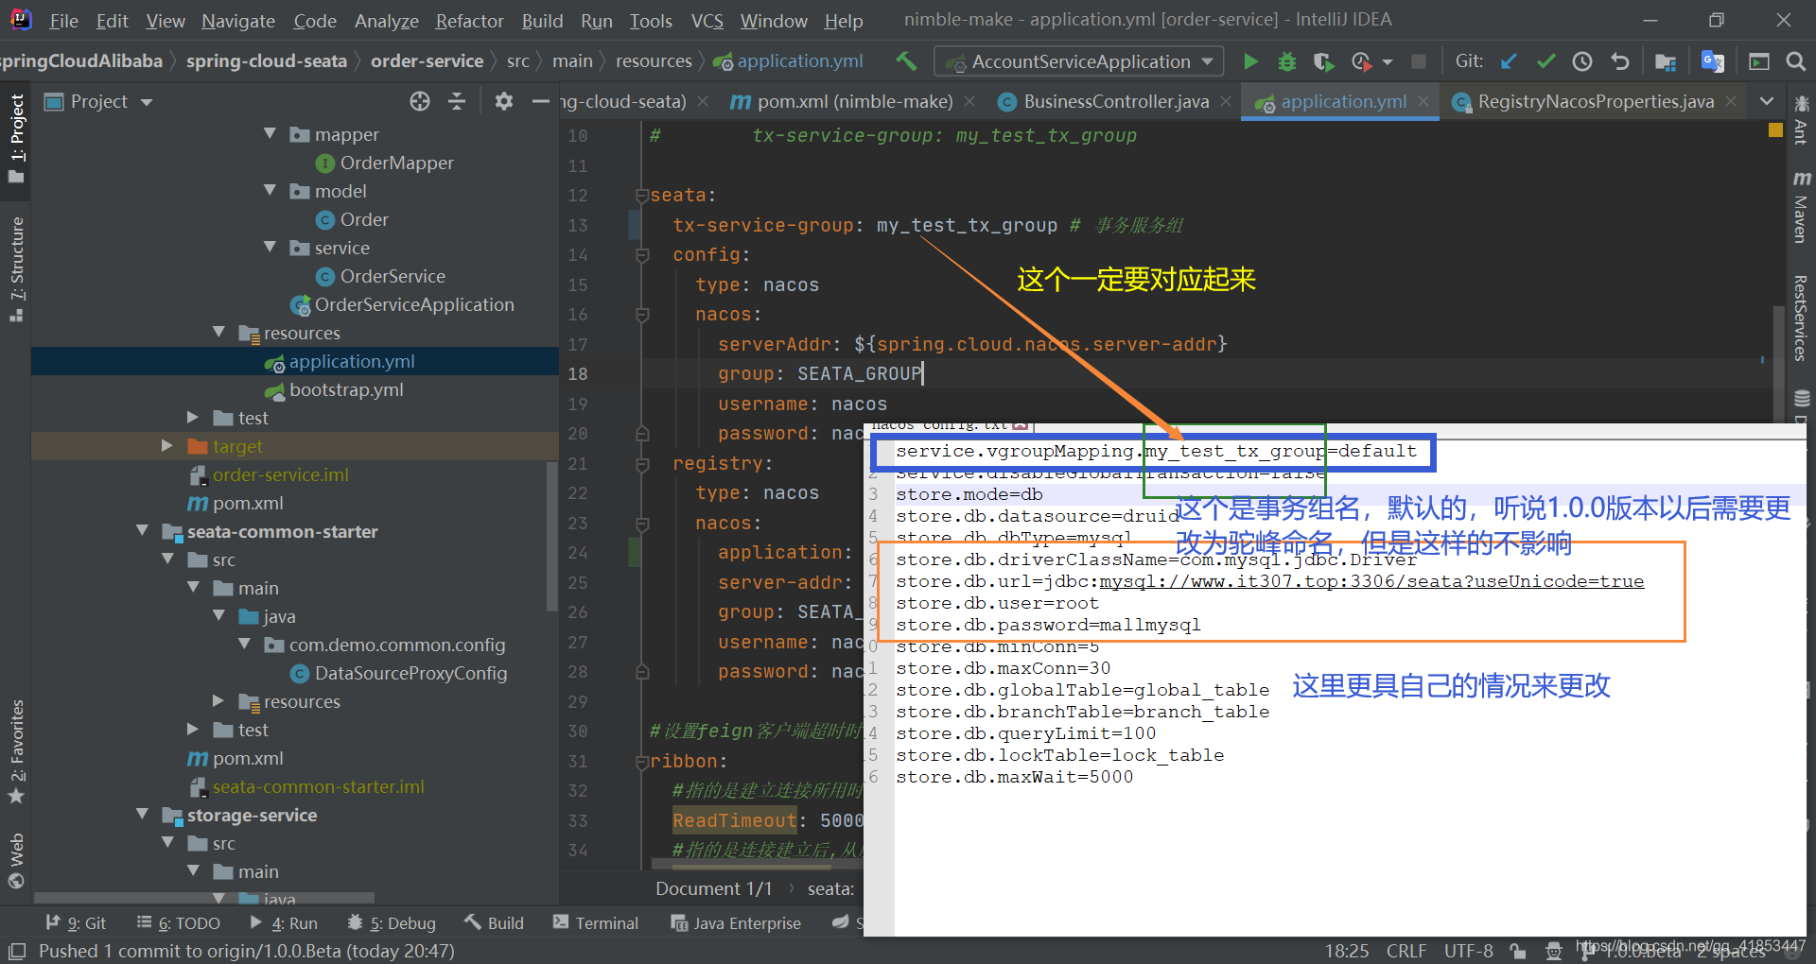This screenshot has height=964, width=1816.
Task: Locate current file using crosshair icon
Action: click(x=420, y=101)
